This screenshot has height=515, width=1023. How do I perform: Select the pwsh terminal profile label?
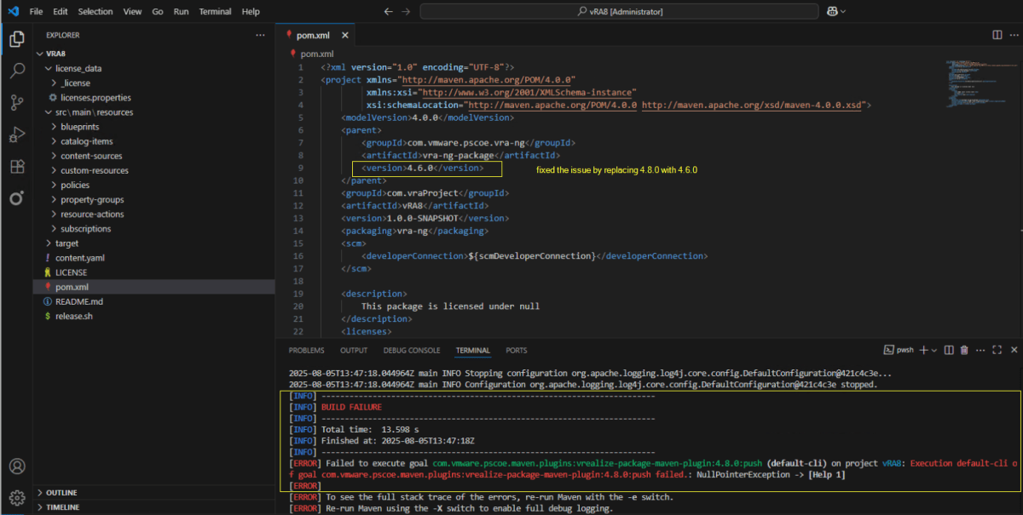click(899, 350)
